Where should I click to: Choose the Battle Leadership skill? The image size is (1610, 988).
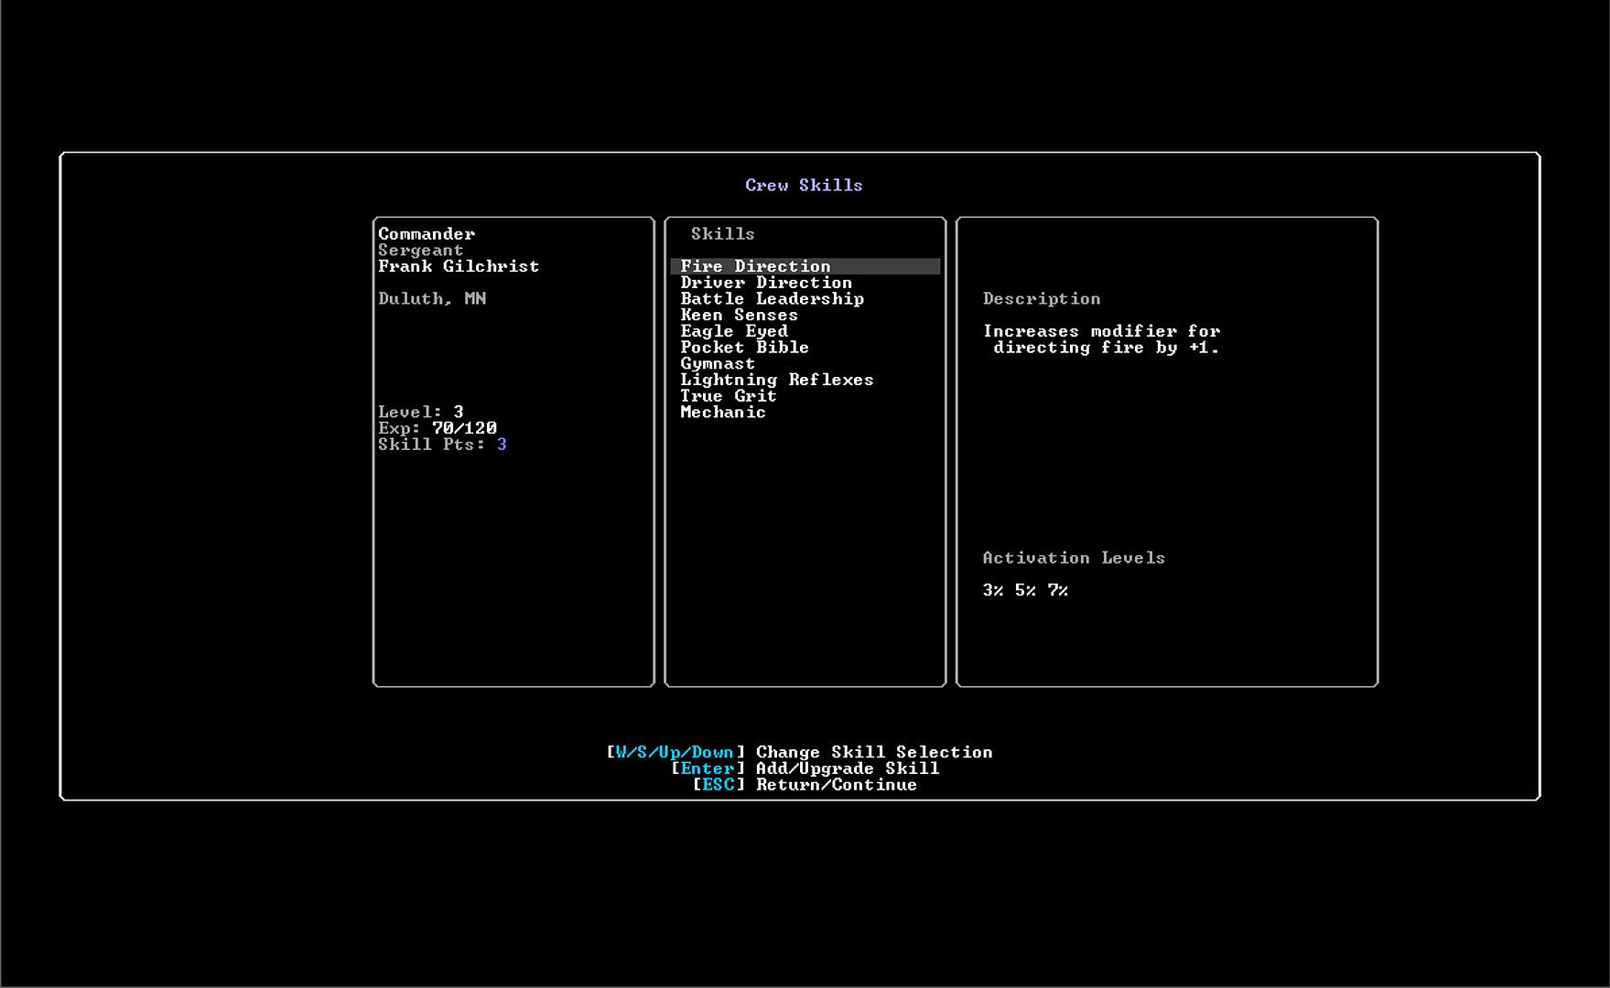pos(772,299)
